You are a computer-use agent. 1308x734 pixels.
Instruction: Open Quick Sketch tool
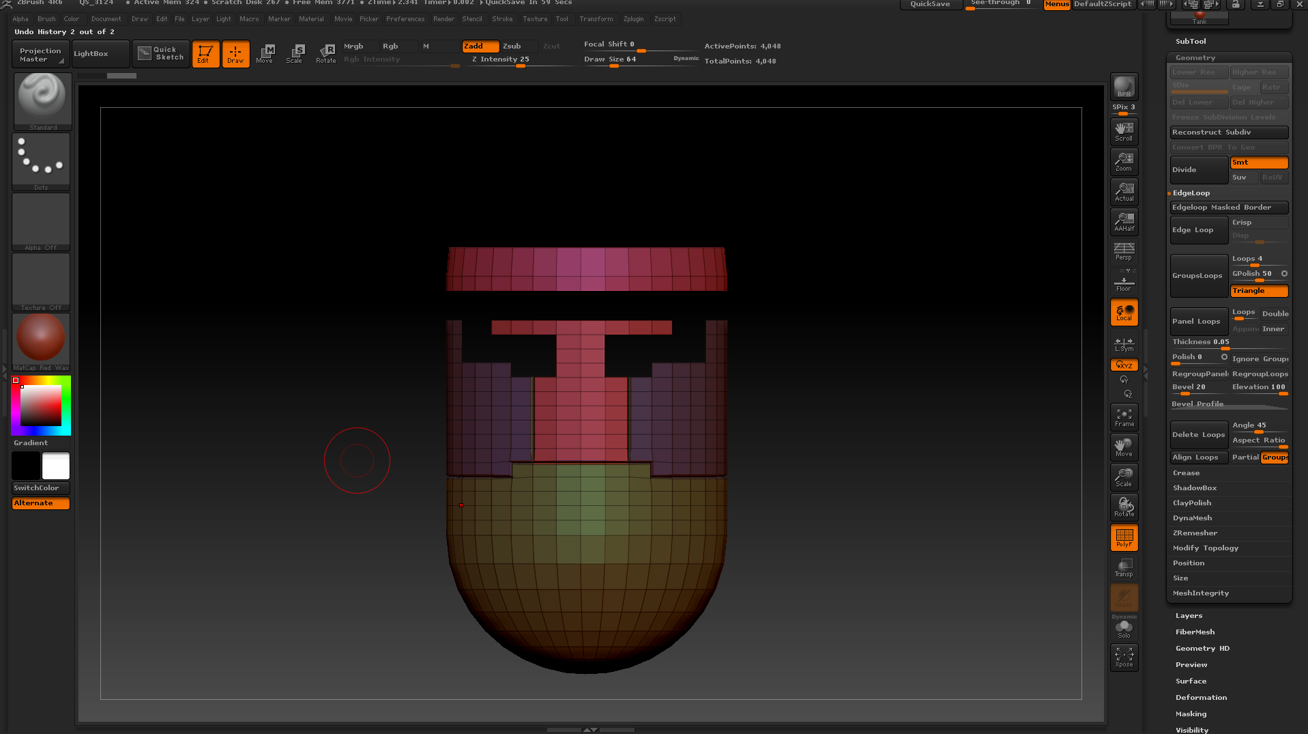(161, 53)
